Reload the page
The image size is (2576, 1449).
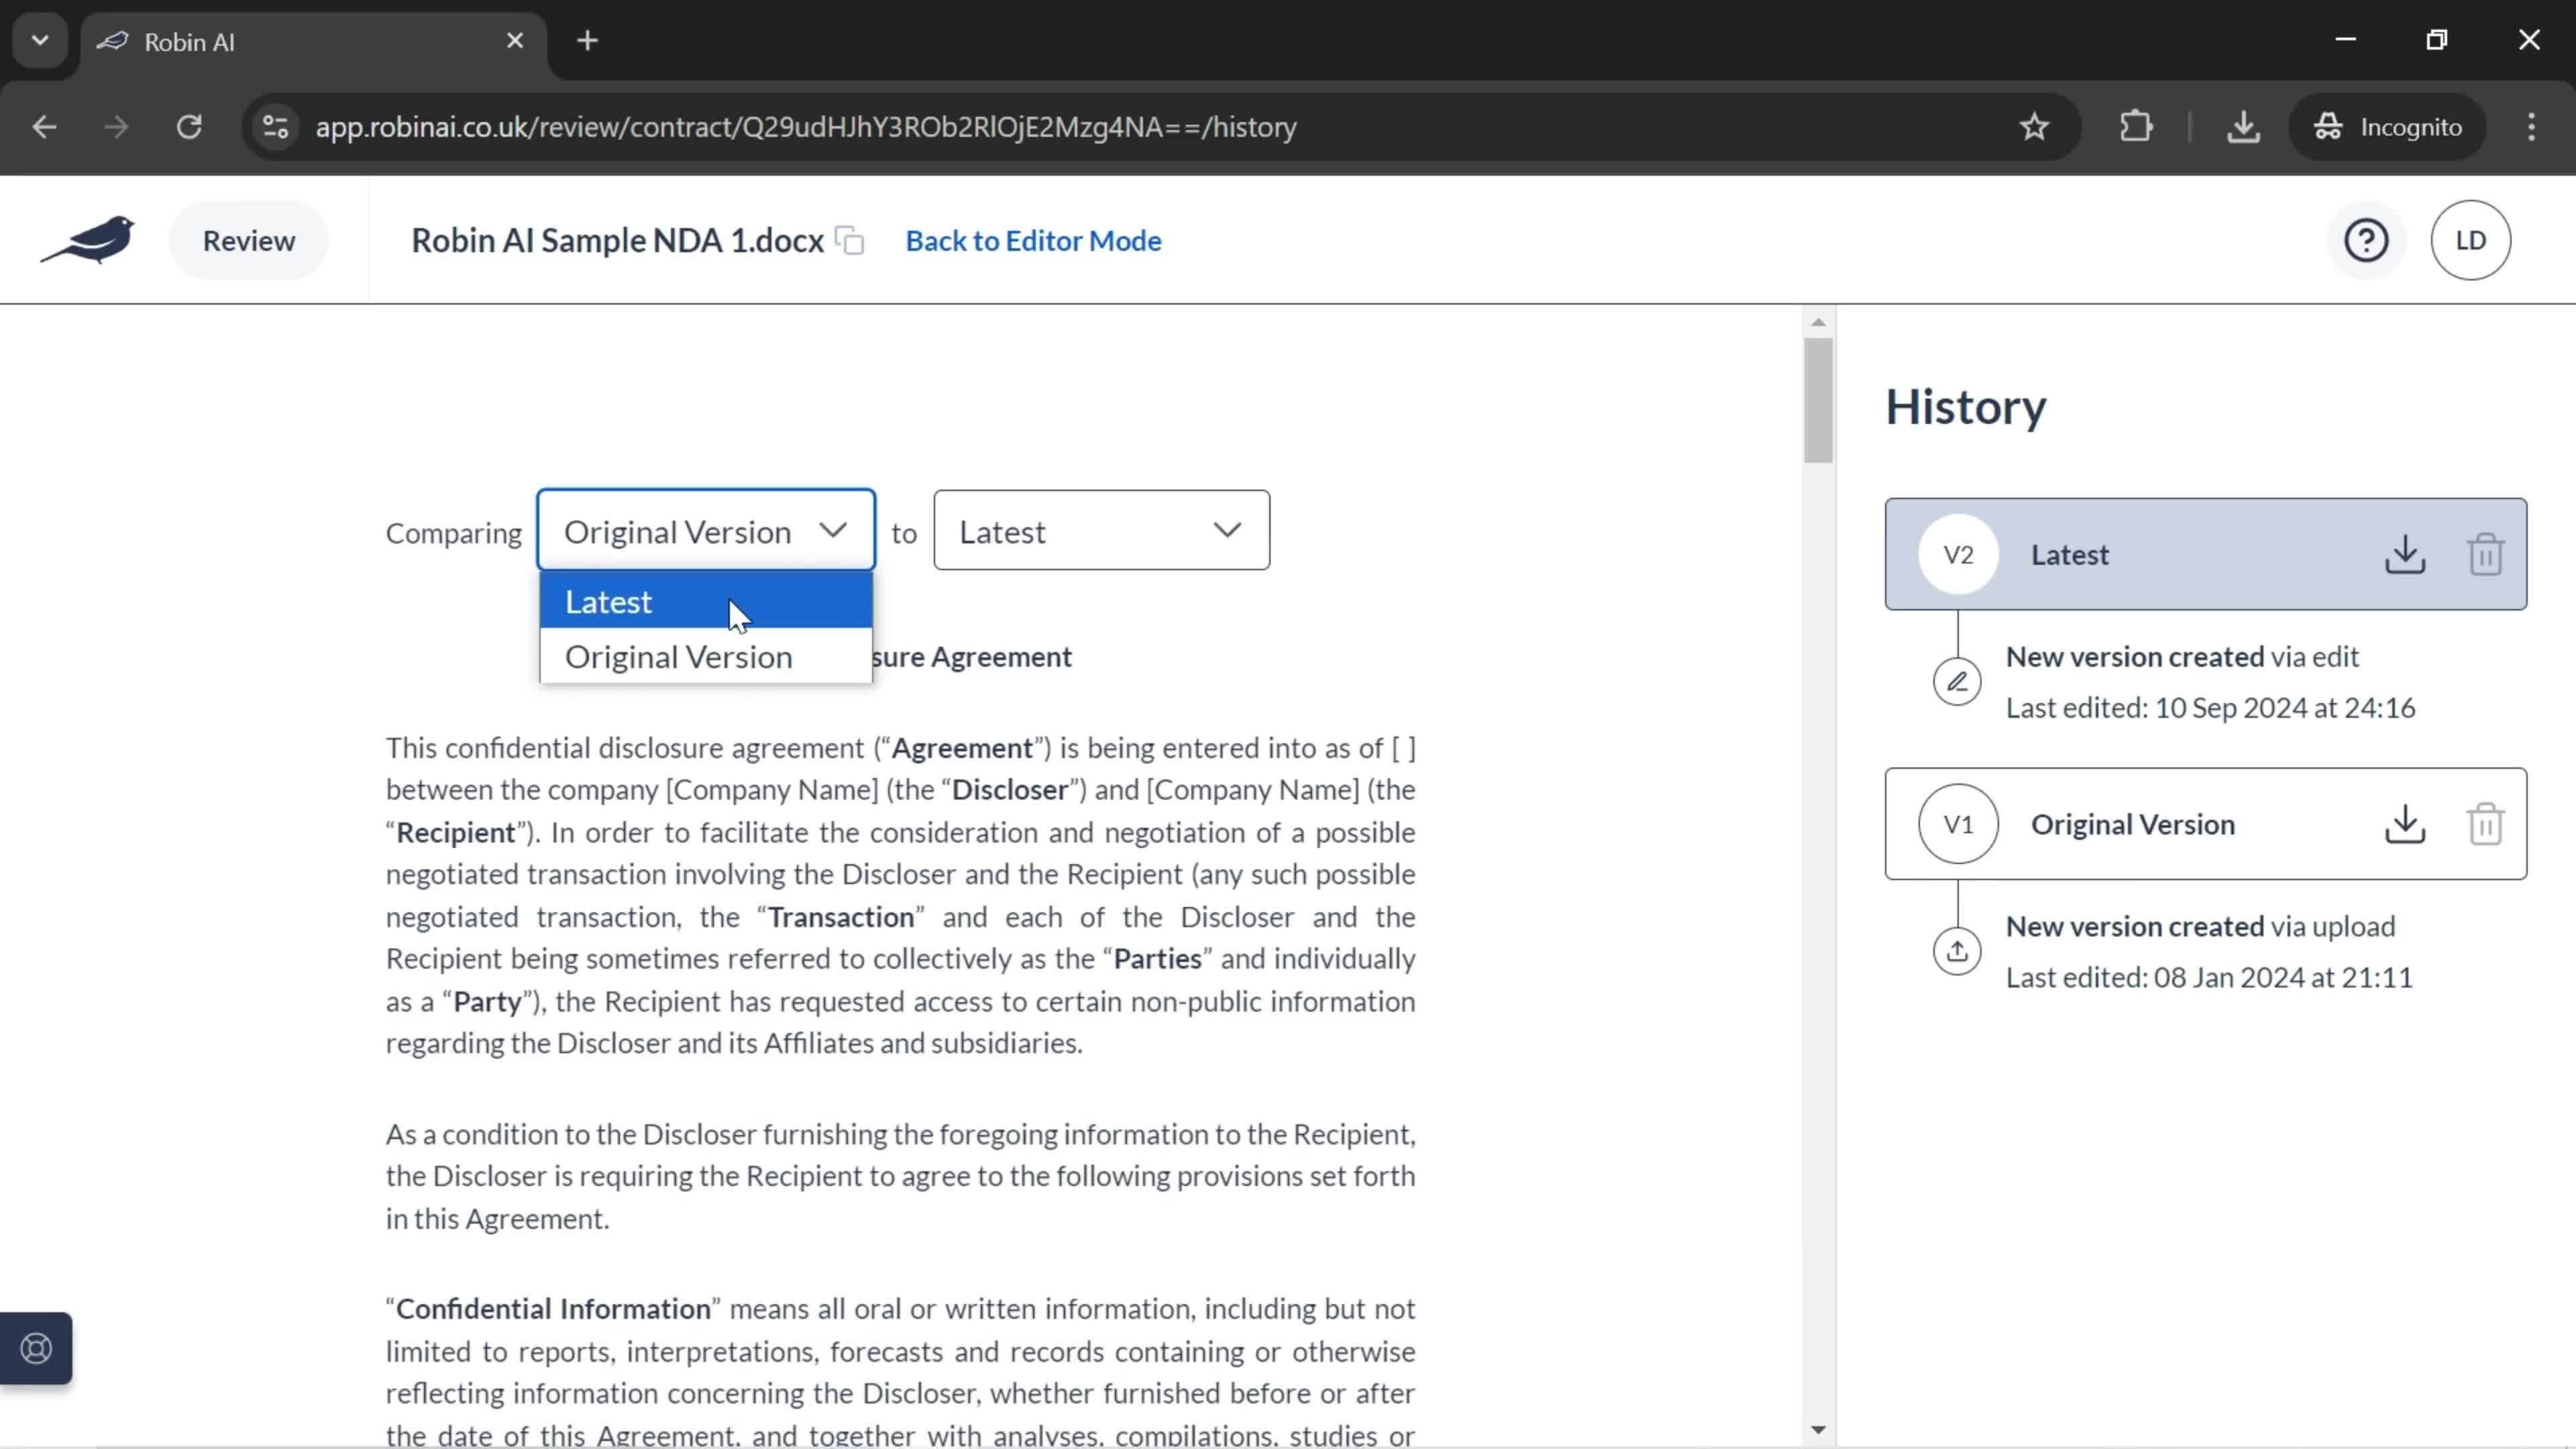point(189,127)
